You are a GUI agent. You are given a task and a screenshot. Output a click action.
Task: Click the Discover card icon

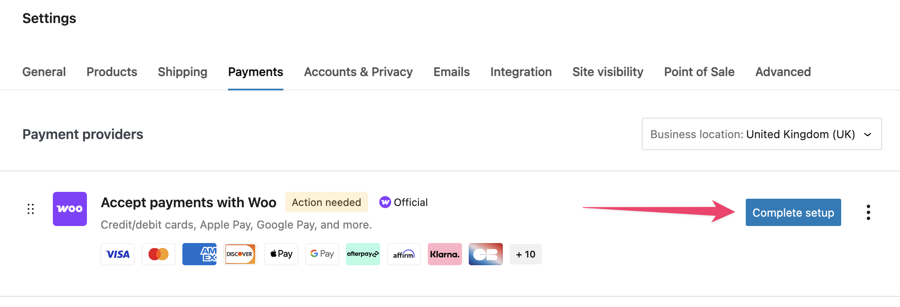[240, 254]
